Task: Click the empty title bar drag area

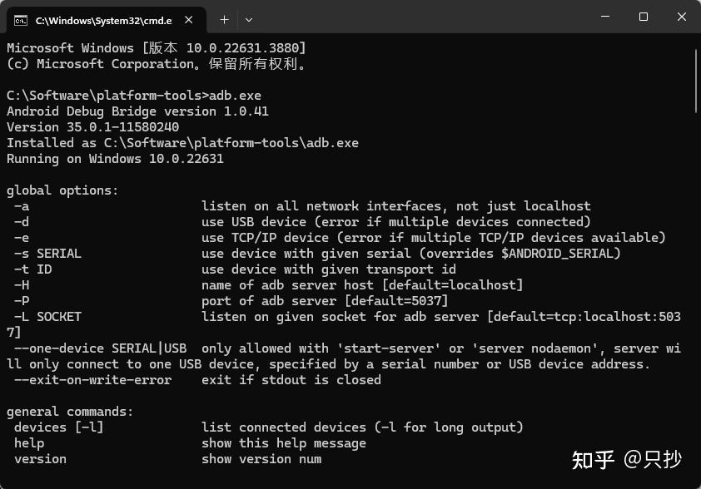Action: [416, 17]
